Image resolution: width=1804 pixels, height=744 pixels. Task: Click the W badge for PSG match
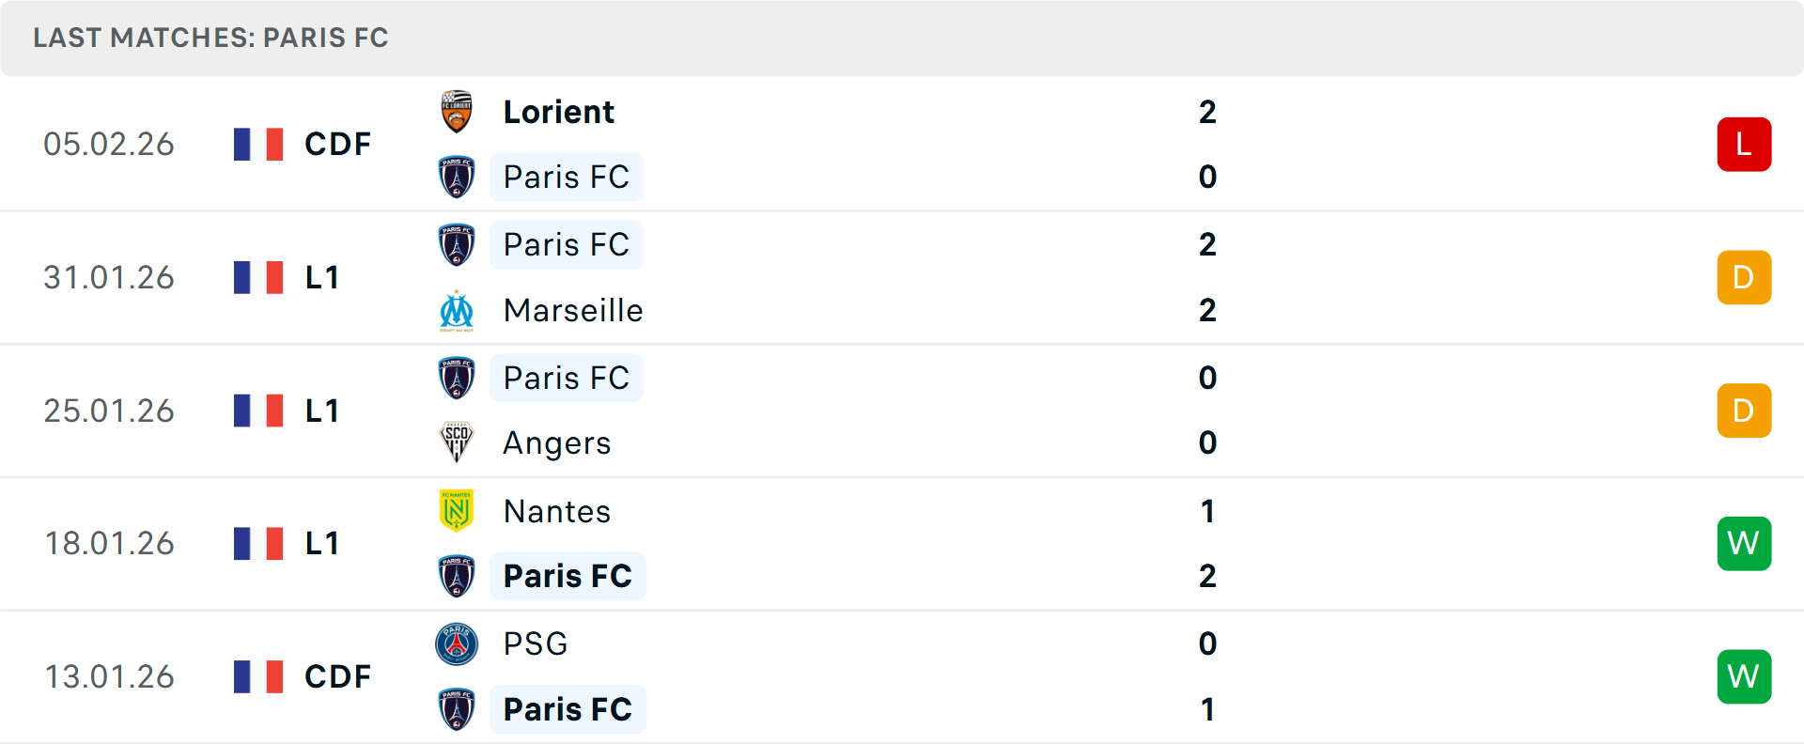coord(1744,676)
